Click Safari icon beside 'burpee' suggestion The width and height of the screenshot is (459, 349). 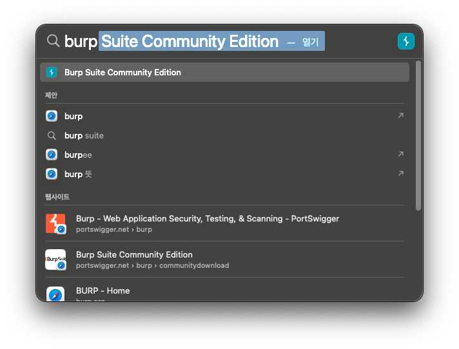pyautogui.click(x=52, y=155)
